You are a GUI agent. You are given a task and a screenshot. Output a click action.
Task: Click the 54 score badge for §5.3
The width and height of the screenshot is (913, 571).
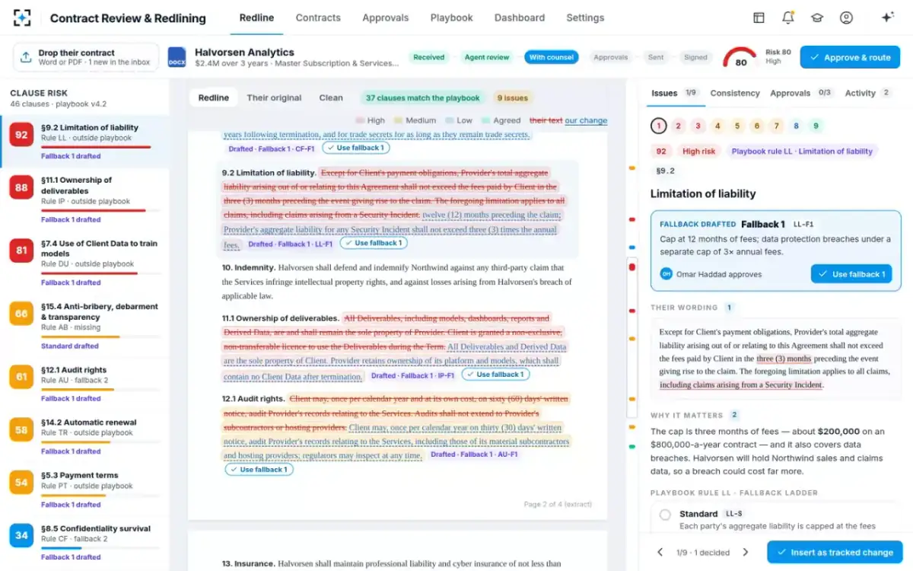pyautogui.click(x=21, y=483)
